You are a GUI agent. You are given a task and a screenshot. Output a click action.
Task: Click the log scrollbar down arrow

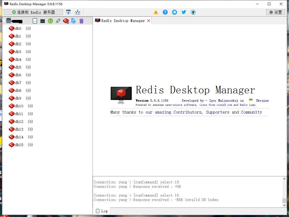pyautogui.click(x=284, y=205)
